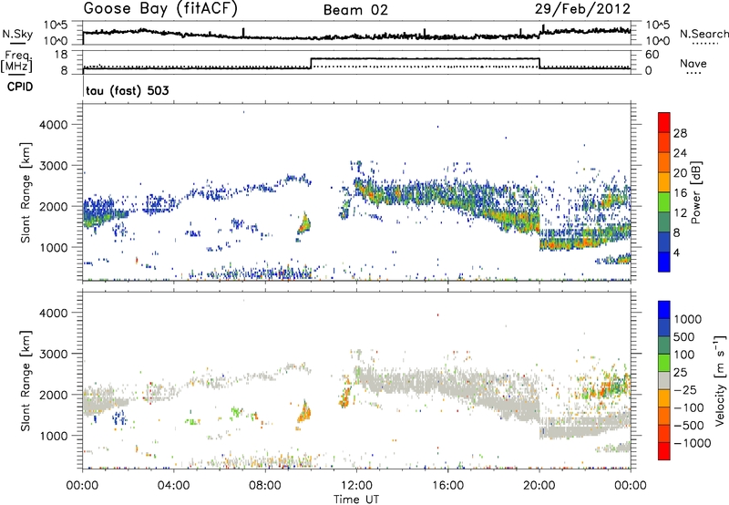Viewport: 729px width, 505px height.
Task: Click Slant Range [km] label of velocity panel
Action: click(x=26, y=380)
